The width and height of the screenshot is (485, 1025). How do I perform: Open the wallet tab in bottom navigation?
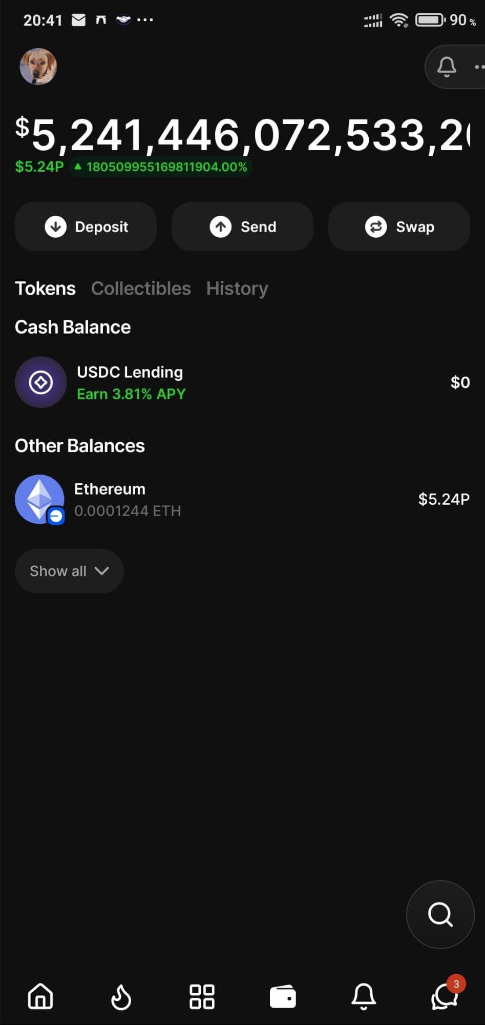click(x=283, y=997)
